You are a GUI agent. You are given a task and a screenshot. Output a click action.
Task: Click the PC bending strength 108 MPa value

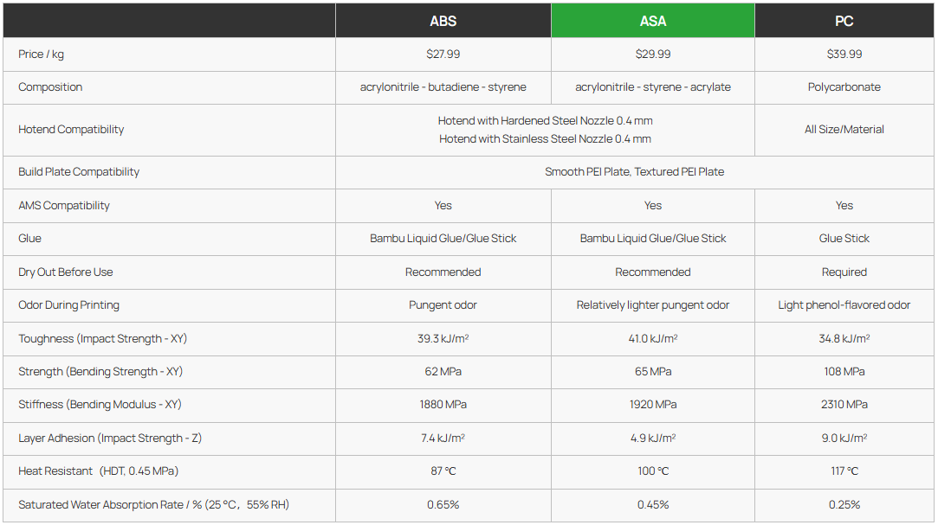click(844, 372)
